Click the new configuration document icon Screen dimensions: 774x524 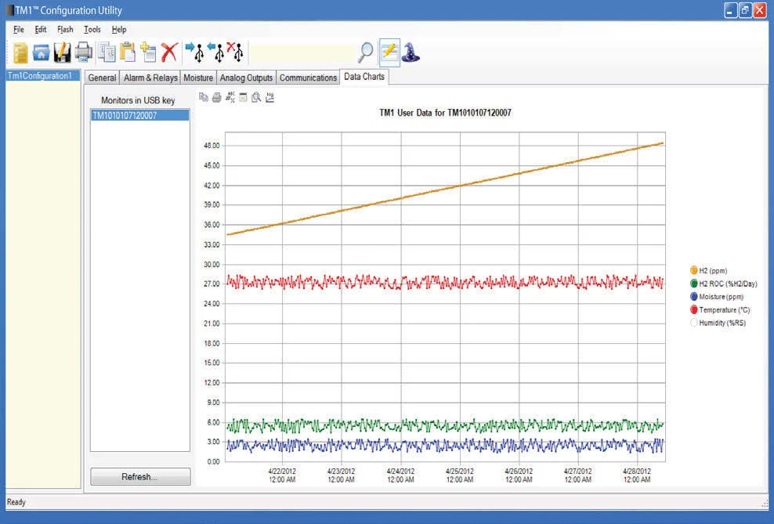coord(20,52)
